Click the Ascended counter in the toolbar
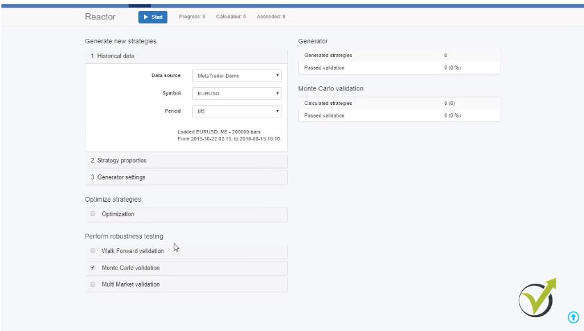 [x=271, y=17]
